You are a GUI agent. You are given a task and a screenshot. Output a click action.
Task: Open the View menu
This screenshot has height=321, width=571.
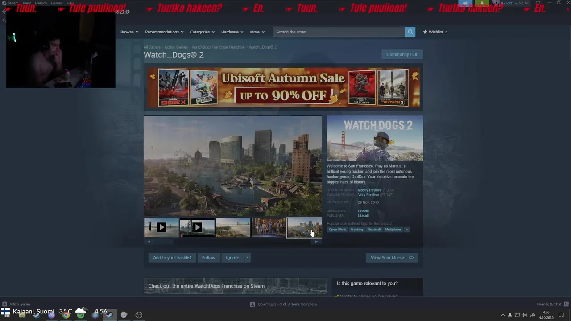pos(27,3)
